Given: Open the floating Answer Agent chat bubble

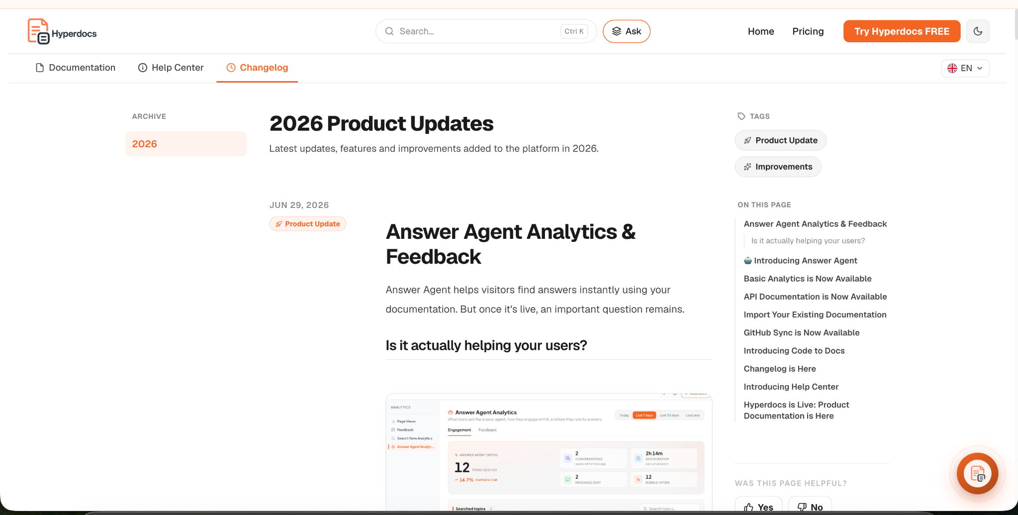Looking at the screenshot, I should click(x=977, y=474).
